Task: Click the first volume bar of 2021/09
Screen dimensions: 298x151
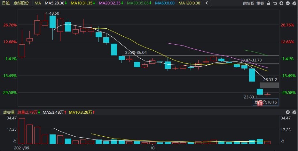Action: 22,131
